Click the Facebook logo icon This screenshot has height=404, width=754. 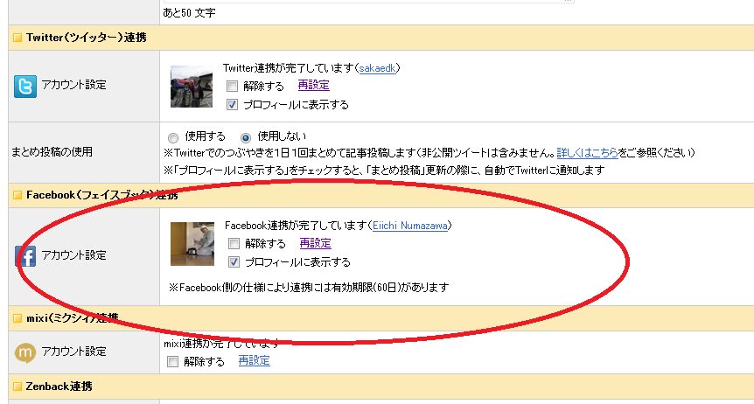tap(25, 256)
